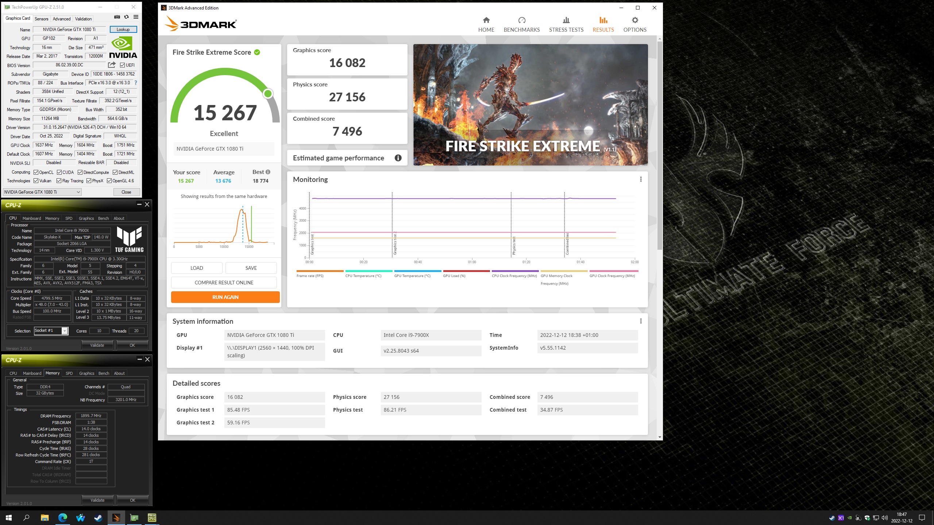Open the System information three-dot menu
Viewport: 934px width, 525px height.
(641, 321)
